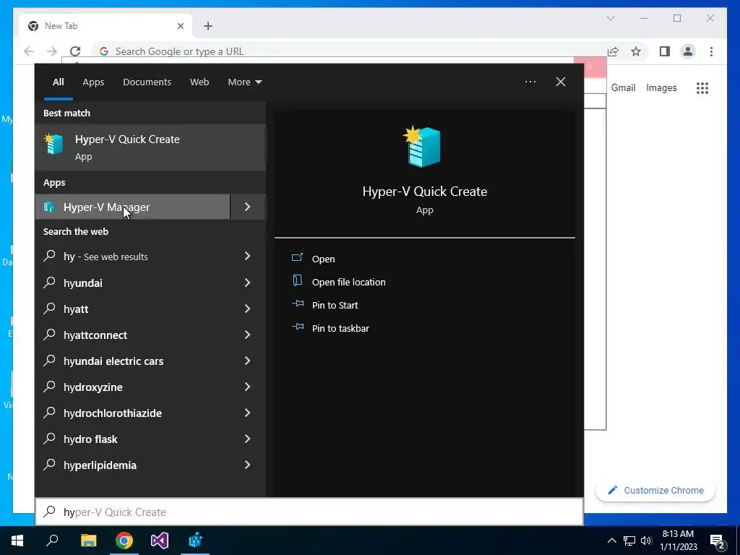Open network status tray icon
This screenshot has height=555, width=740.
(x=629, y=541)
